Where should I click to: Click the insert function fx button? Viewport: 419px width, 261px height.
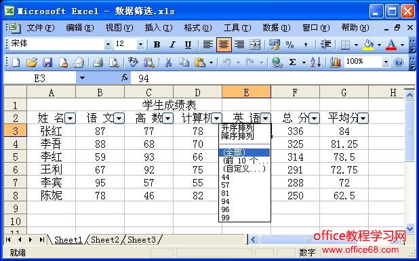coord(125,78)
